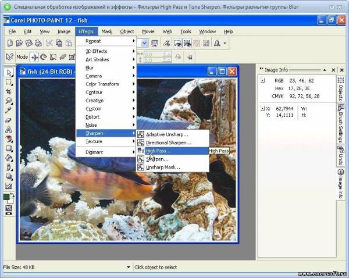Image resolution: width=349 pixels, height=278 pixels.
Task: Expand the Blur submenu in Effects
Action: 106,67
